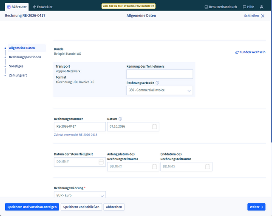
Task: Click the Datum der Steuerfälligkeit date input
Action: (80, 162)
